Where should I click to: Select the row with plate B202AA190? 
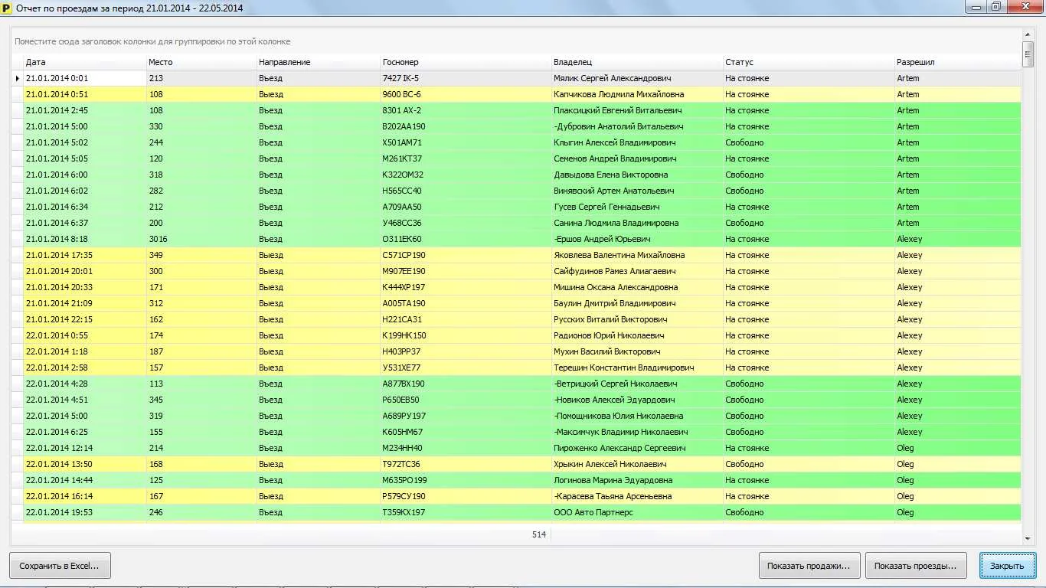[x=404, y=126]
